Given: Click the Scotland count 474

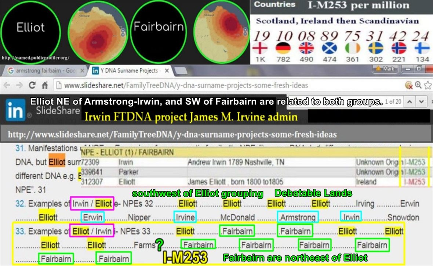Looking at the screenshot, I should pos(330,59).
